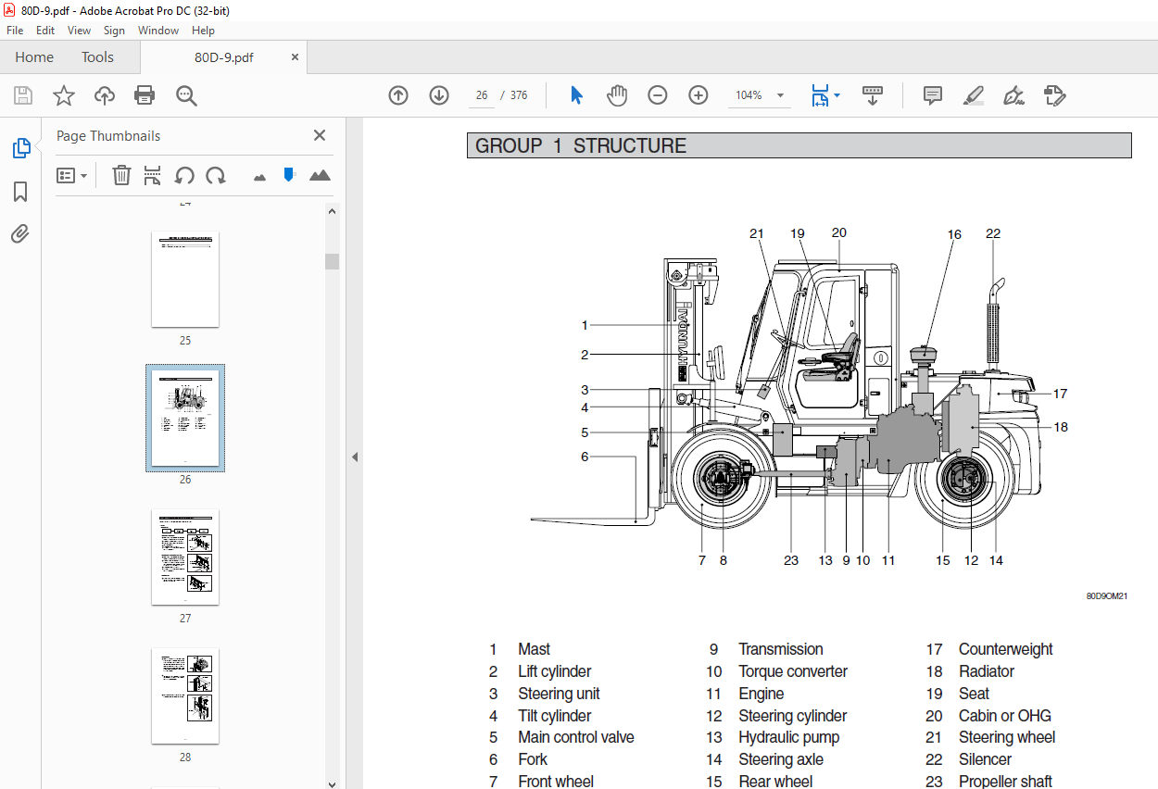
Task: Click the 'Cabin or OHG' legend entry
Action: tap(1005, 716)
